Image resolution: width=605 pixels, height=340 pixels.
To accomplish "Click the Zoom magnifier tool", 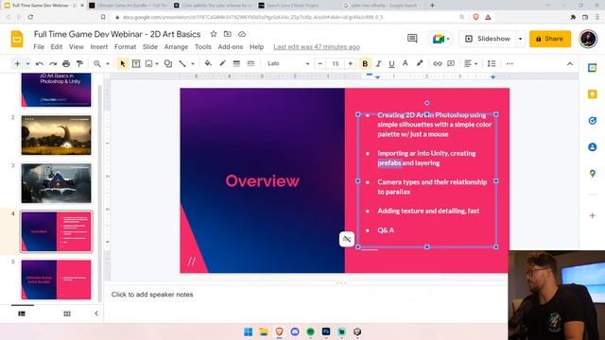I will [x=97, y=63].
